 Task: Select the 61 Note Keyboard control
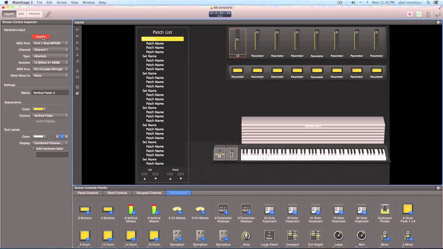(316, 213)
